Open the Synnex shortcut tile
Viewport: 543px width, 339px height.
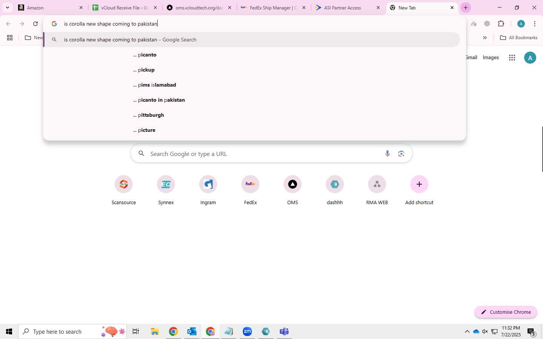(166, 190)
